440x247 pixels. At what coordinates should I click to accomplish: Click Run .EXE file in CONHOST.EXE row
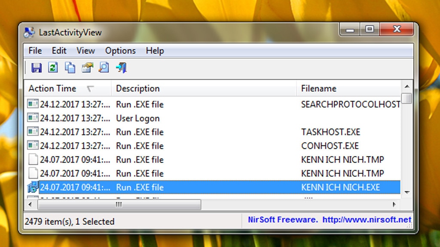click(x=140, y=146)
